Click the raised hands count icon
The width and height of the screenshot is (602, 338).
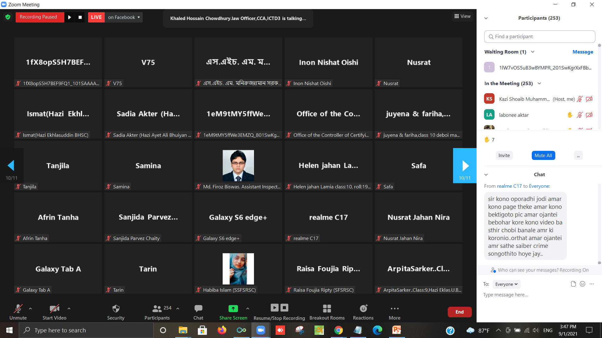487,140
